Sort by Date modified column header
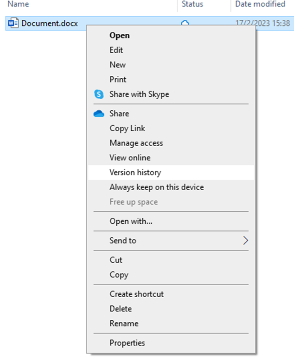 (260, 4)
